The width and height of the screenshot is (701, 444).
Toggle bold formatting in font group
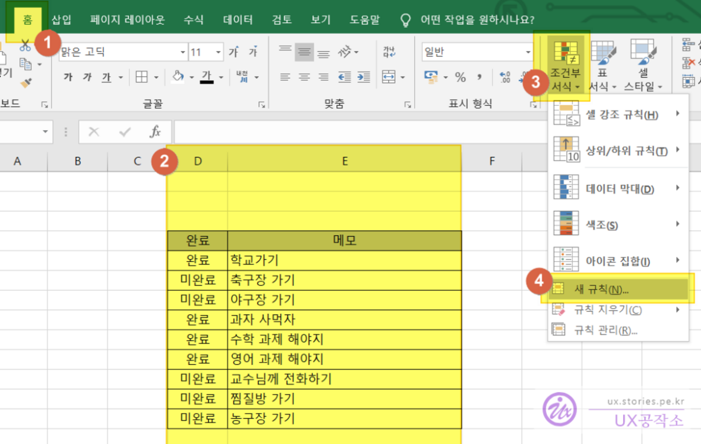pyautogui.click(x=68, y=77)
